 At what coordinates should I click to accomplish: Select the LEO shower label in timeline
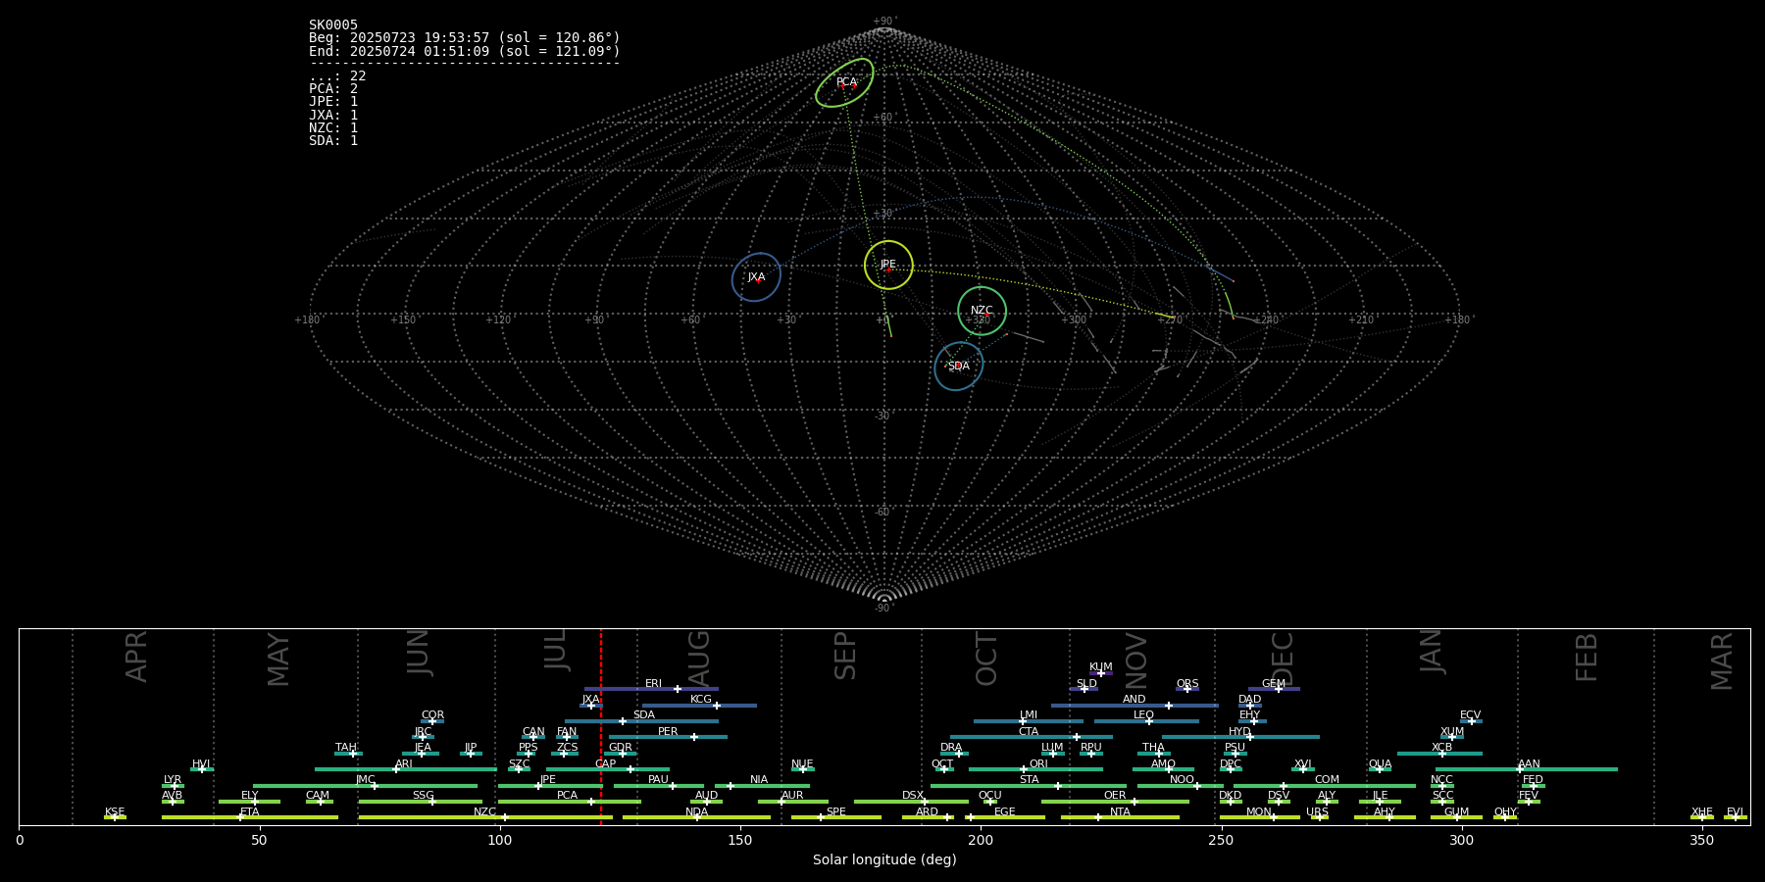1144,715
